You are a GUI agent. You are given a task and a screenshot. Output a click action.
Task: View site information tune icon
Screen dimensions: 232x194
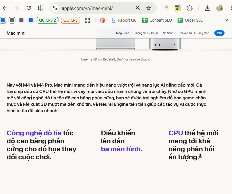(55, 8)
